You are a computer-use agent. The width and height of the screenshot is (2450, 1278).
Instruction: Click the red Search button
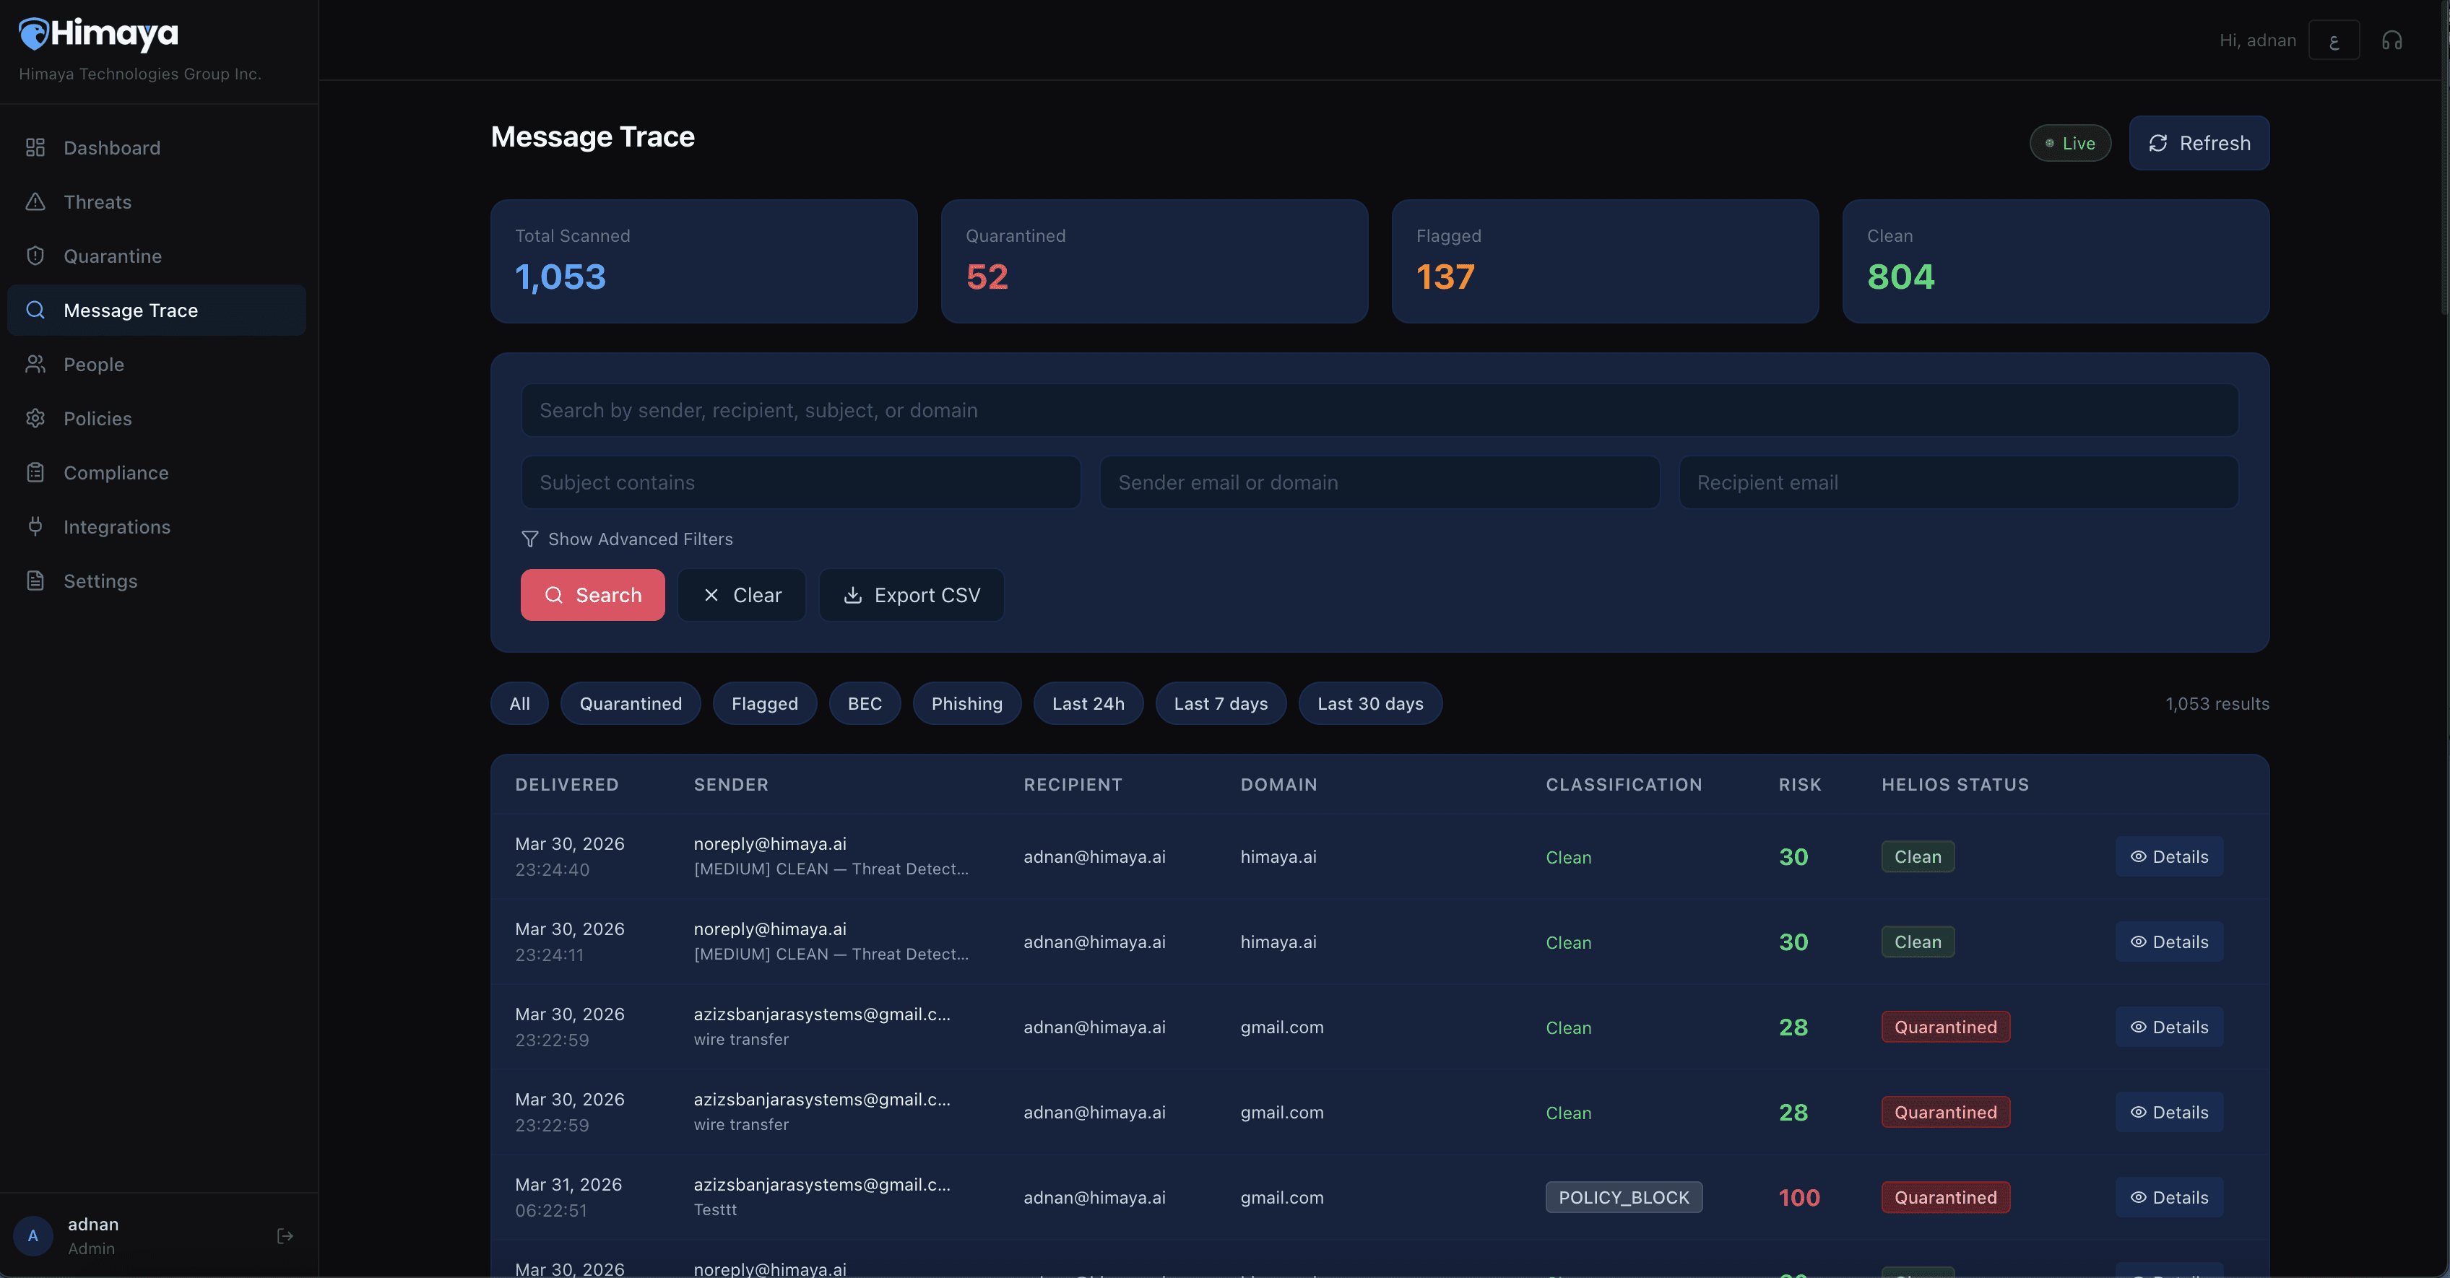pos(592,595)
